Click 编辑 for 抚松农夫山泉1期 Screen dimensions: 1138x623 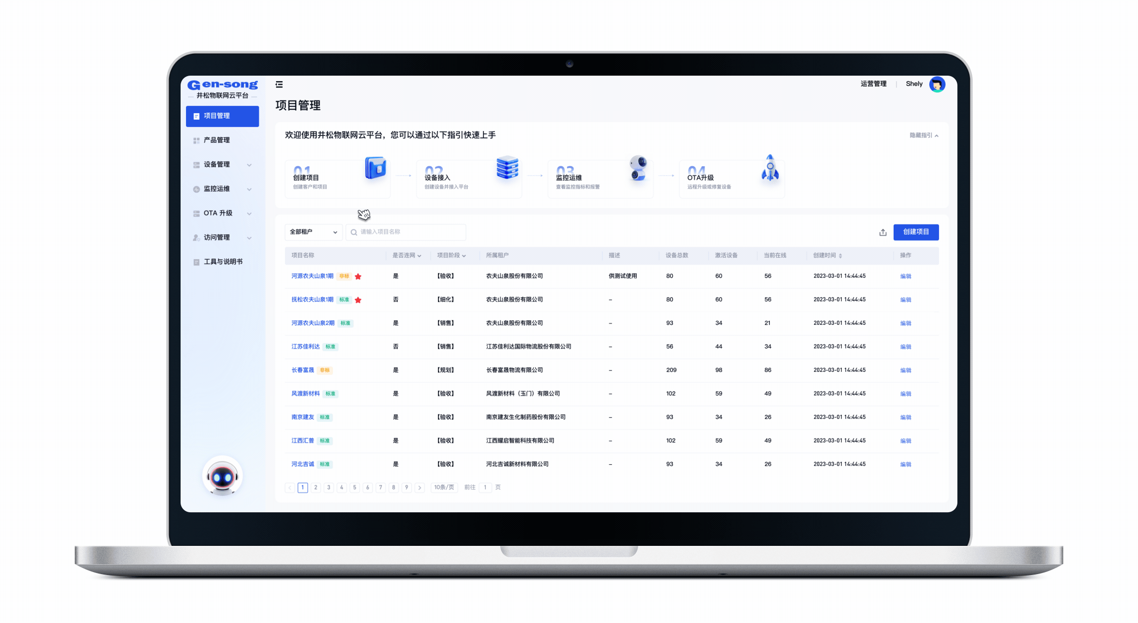pos(905,300)
